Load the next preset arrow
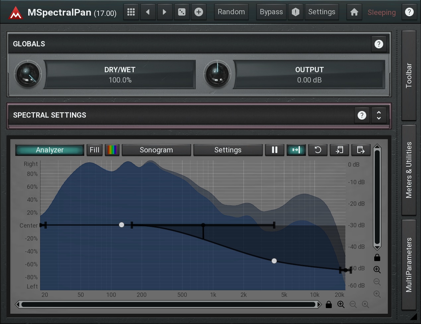 [x=165, y=12]
